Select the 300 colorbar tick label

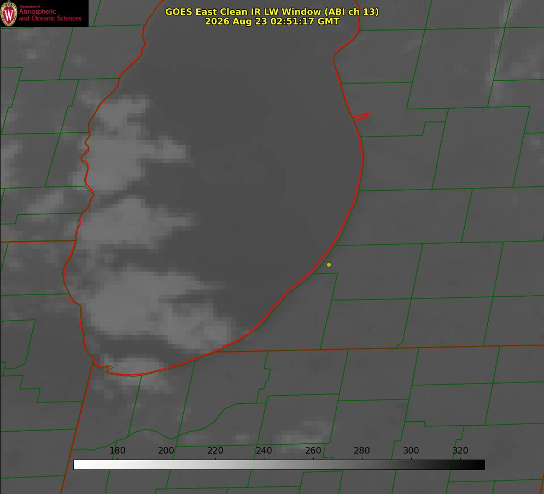[x=411, y=450]
